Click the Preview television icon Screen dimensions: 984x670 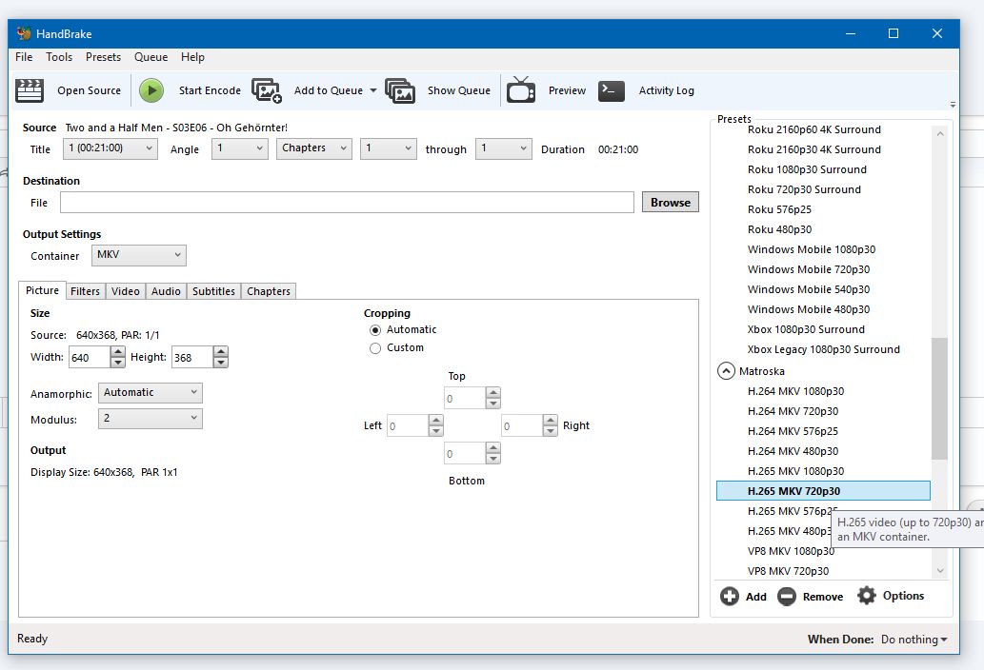click(x=521, y=89)
